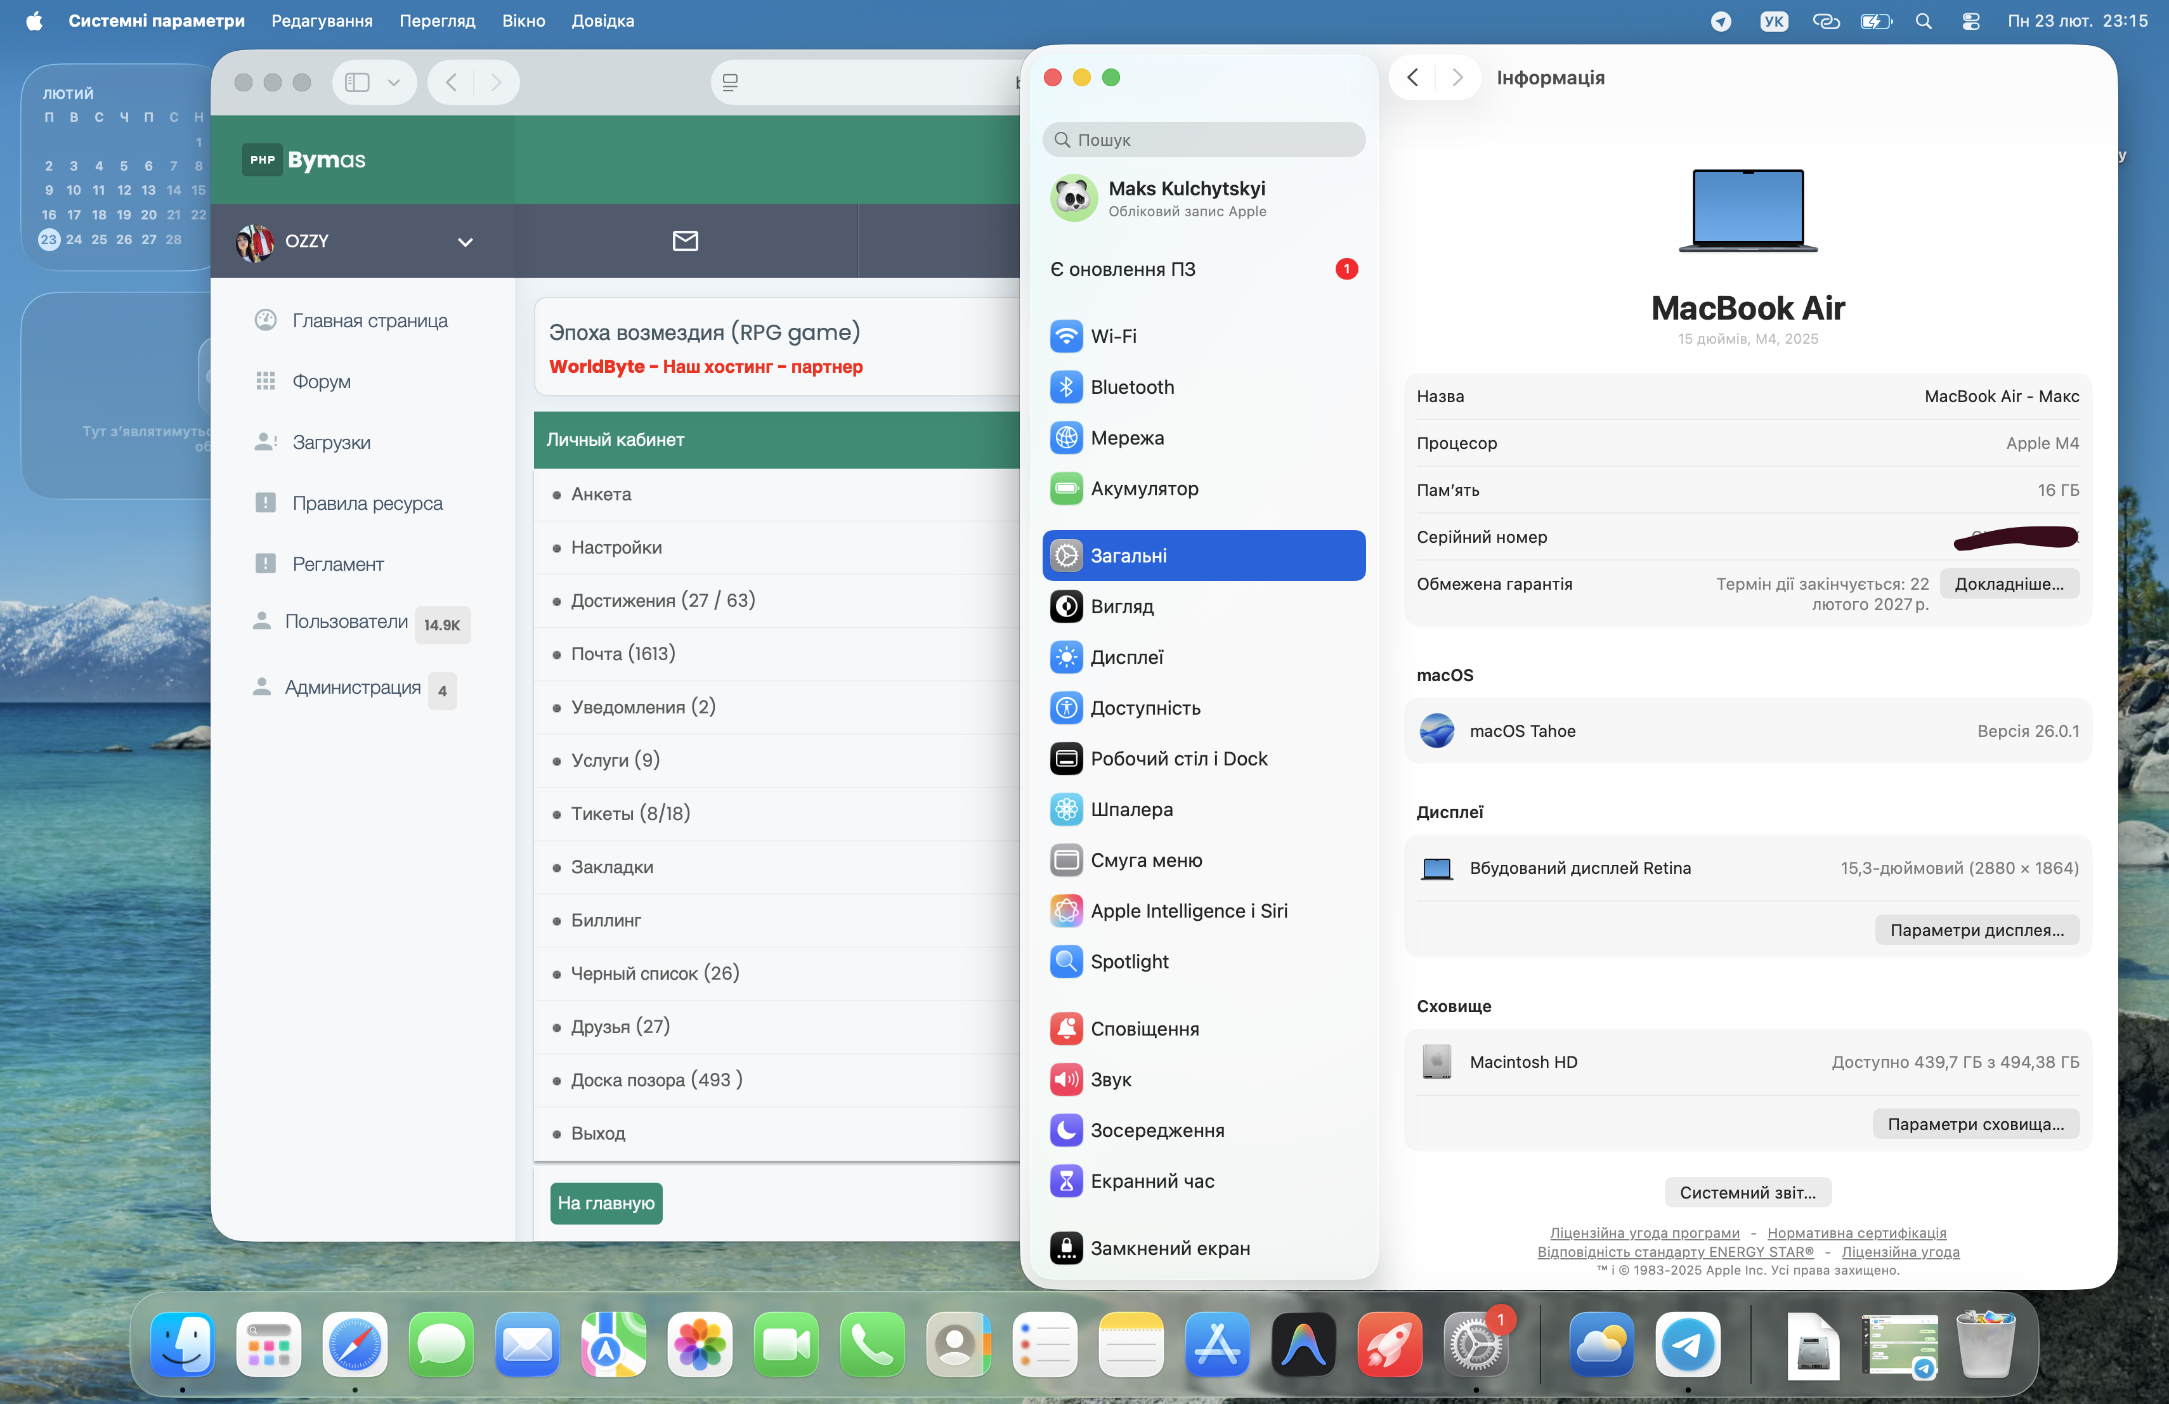Expand OZZY user dropdown chevron
2169x1404 pixels.
465,242
